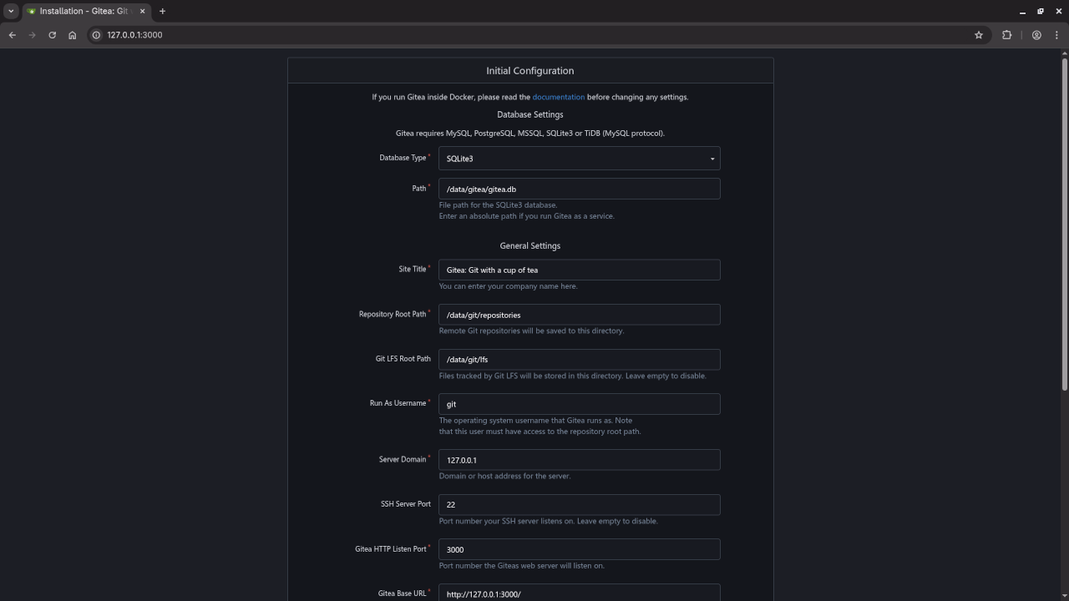Go back using browser back arrow
This screenshot has height=601, width=1069.
[12, 35]
